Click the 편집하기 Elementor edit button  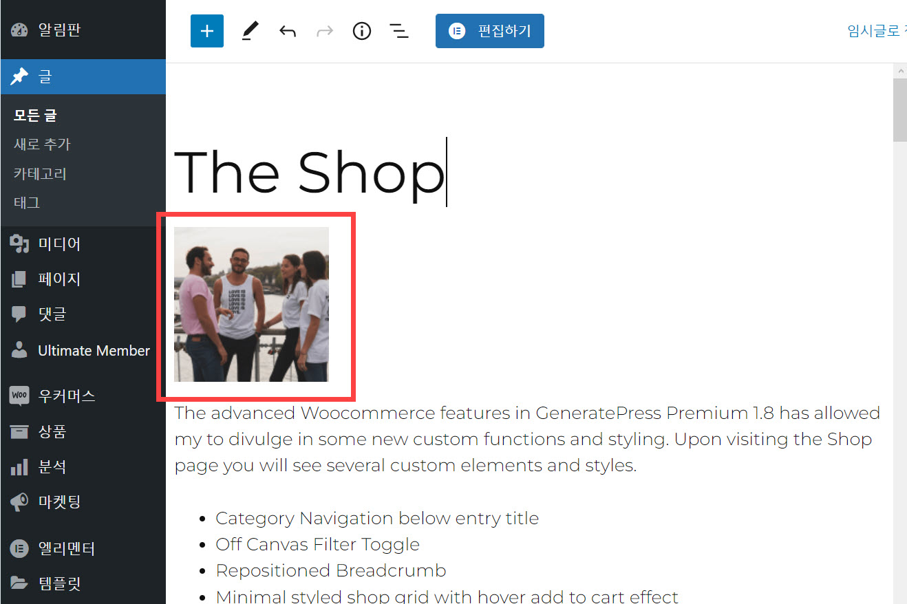click(490, 31)
